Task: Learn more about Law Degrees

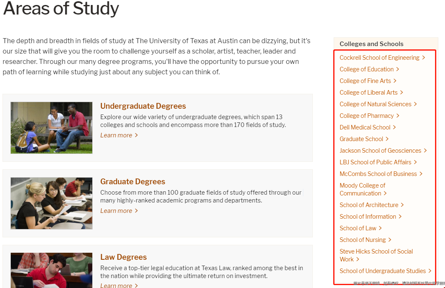Action: [119, 285]
